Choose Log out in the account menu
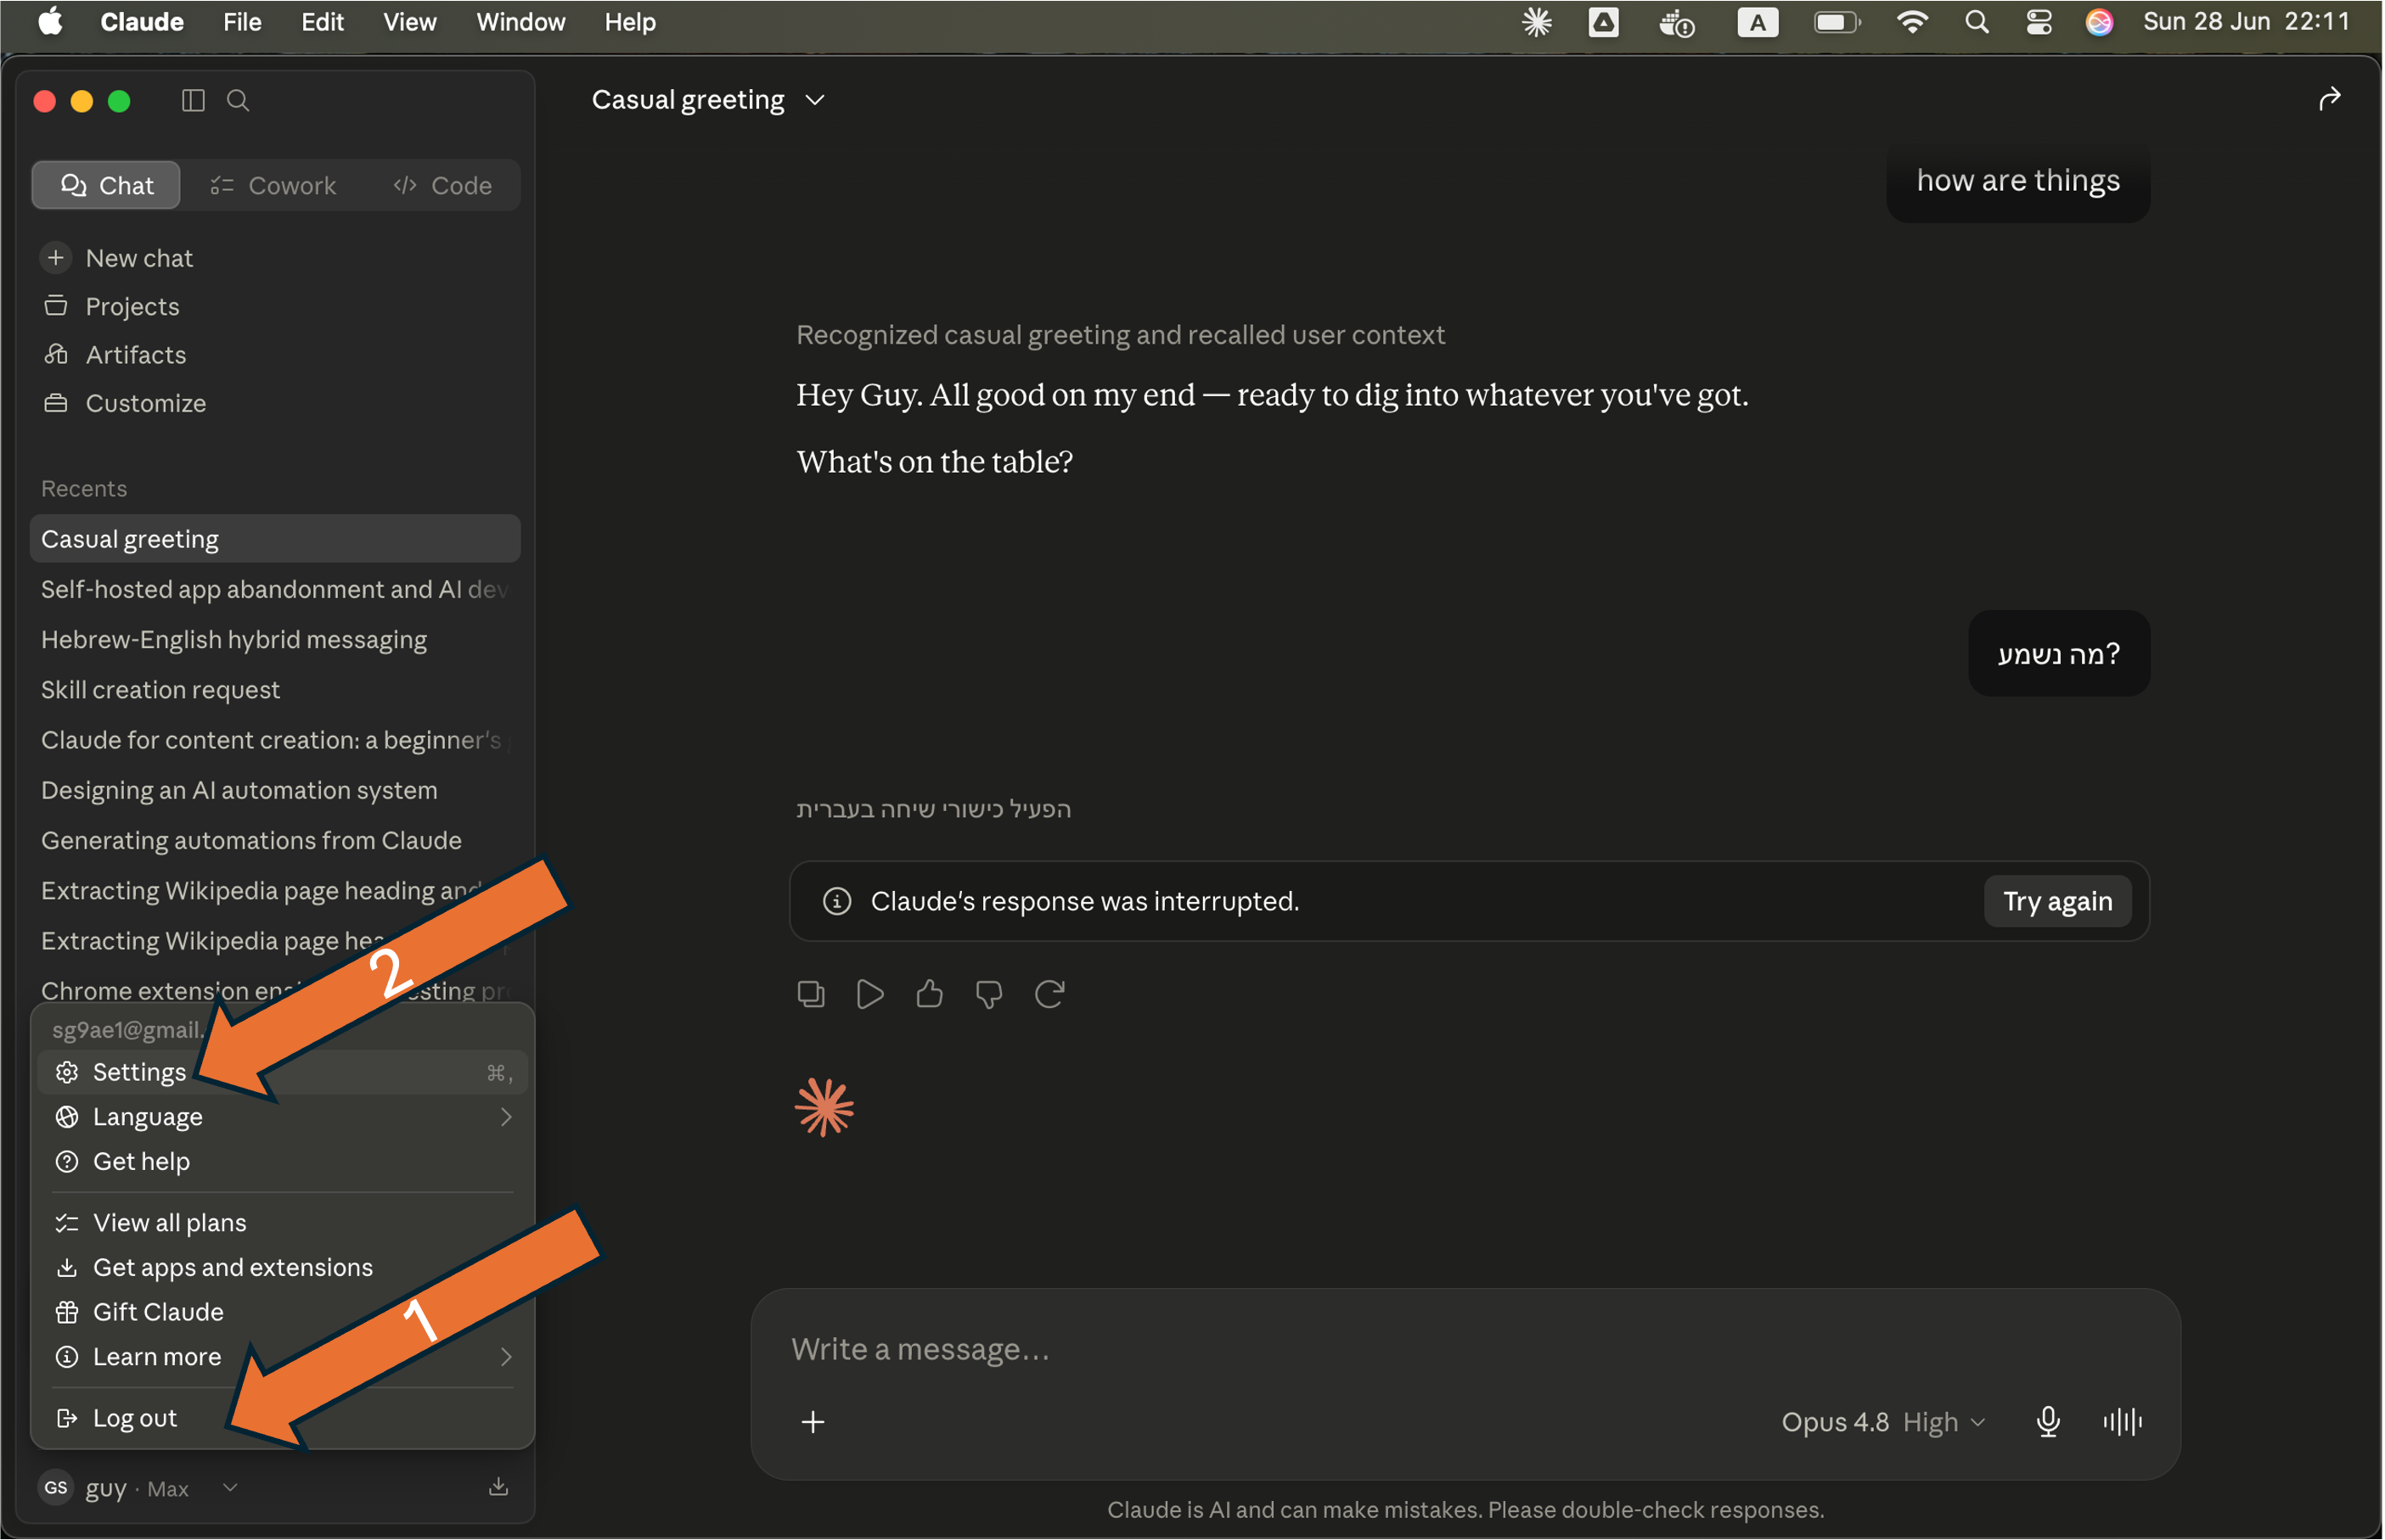 point(282,1418)
